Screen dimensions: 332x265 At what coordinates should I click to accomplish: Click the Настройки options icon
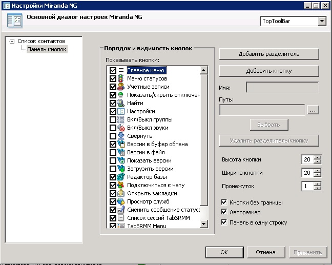121,111
